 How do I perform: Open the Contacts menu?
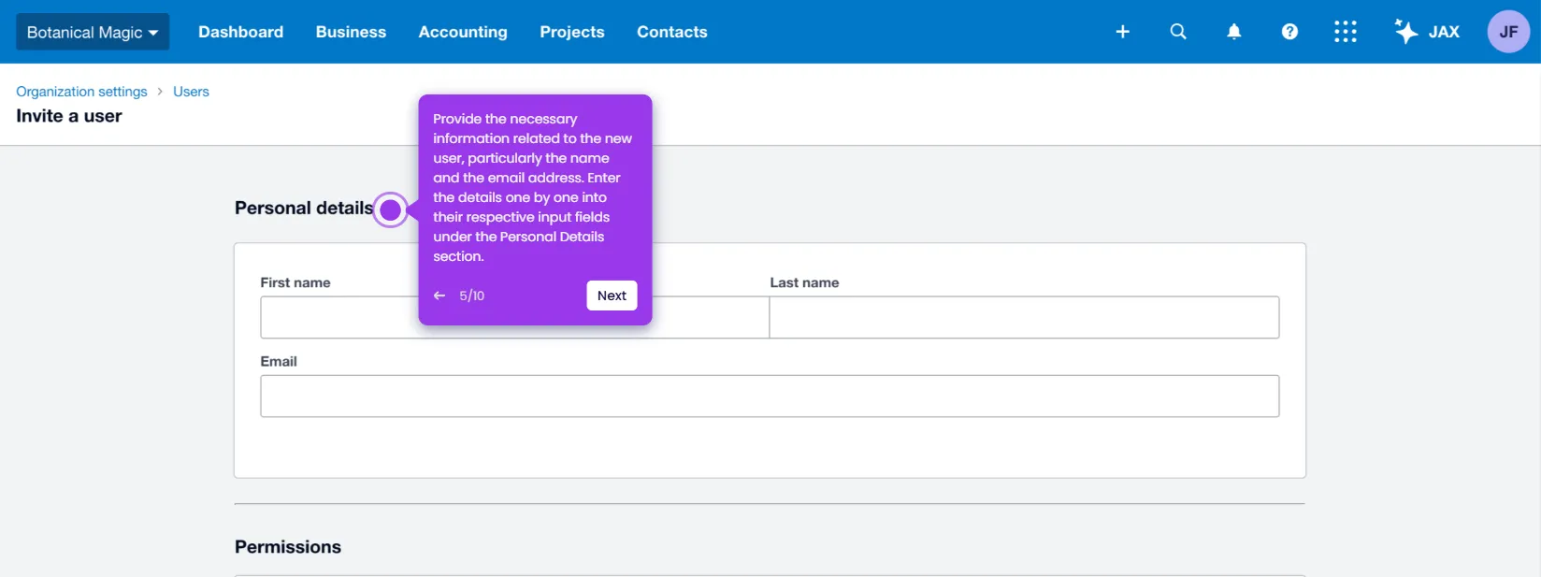(672, 32)
